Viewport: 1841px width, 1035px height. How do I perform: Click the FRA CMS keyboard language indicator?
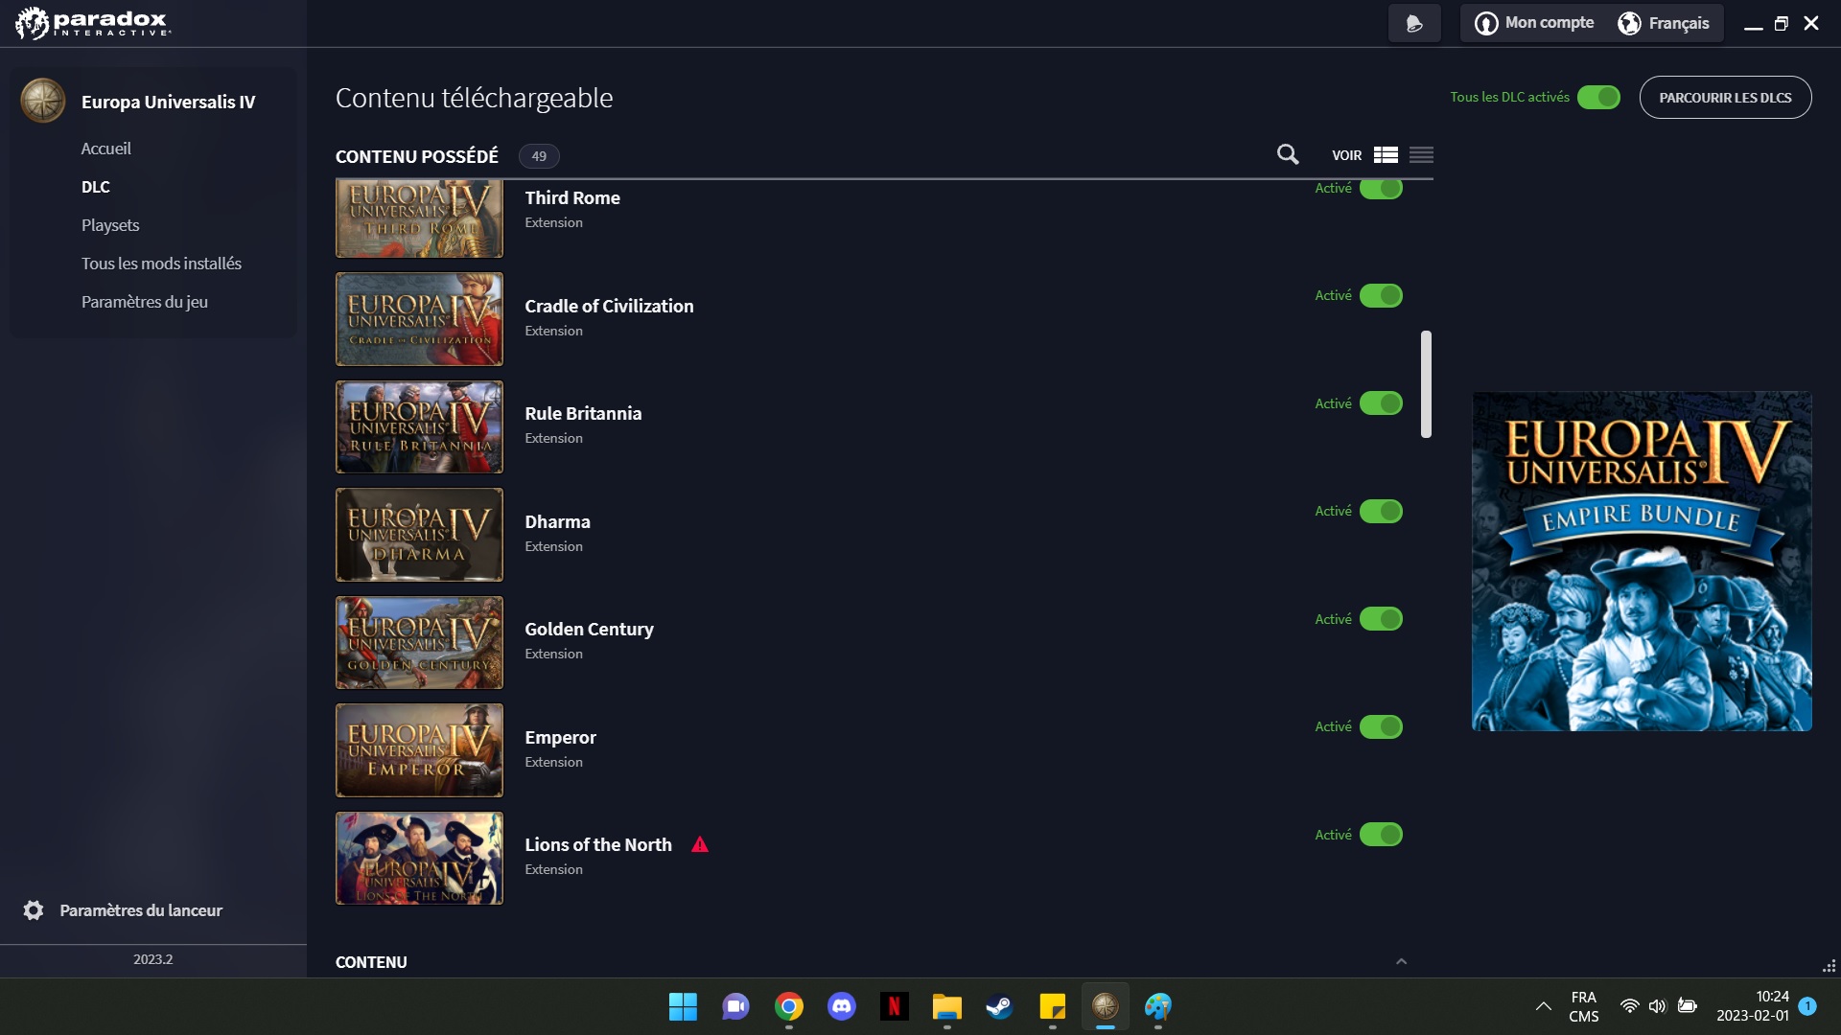pos(1583,1006)
